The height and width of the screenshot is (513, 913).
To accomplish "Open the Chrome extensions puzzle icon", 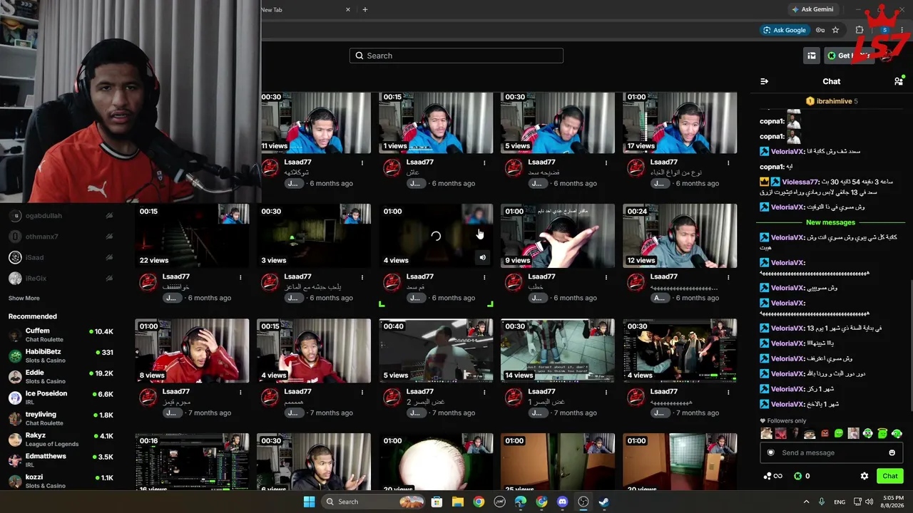I will point(860,30).
